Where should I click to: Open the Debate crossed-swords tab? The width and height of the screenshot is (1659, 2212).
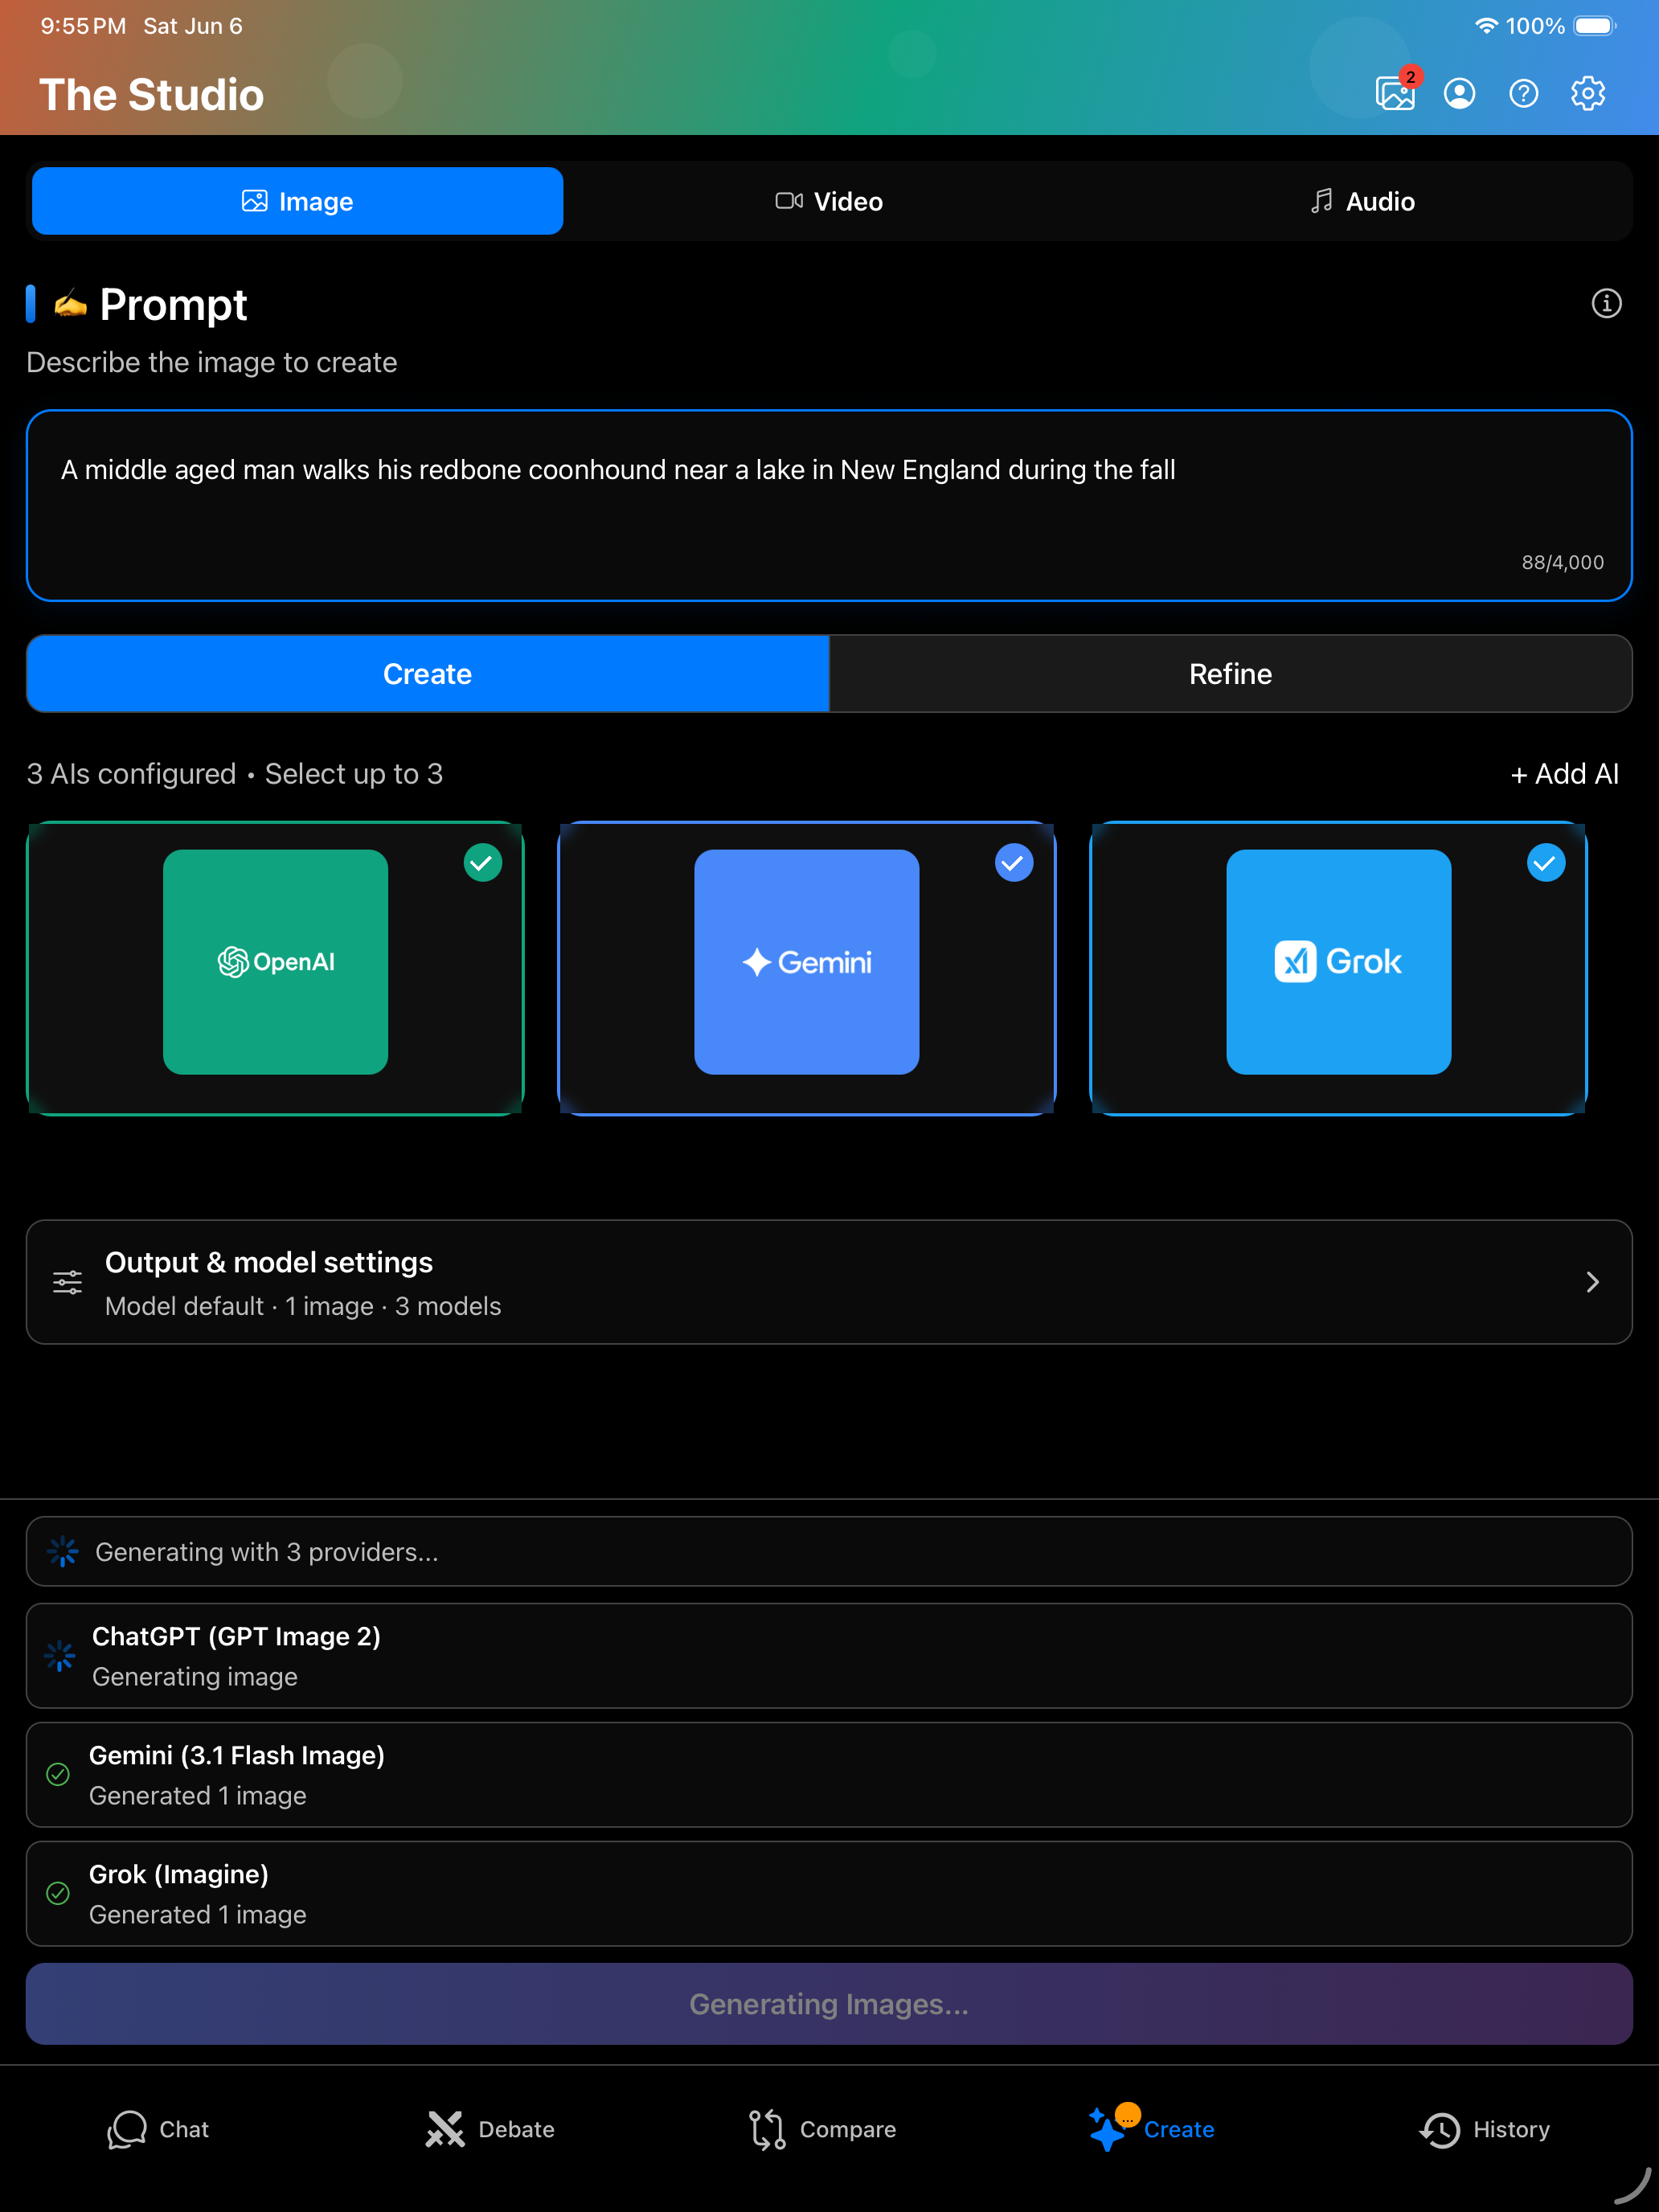click(x=489, y=2130)
